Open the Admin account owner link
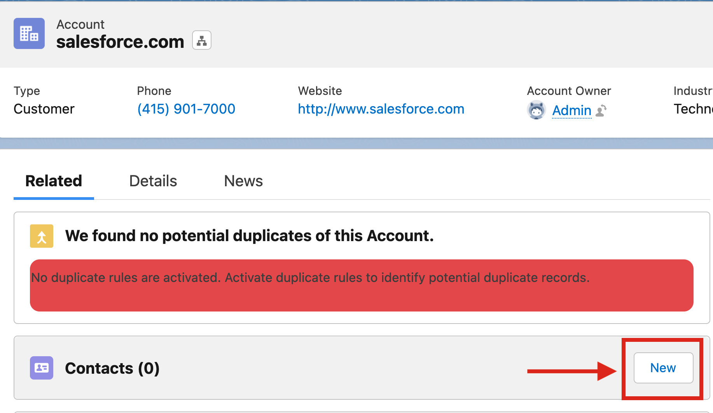 571,110
